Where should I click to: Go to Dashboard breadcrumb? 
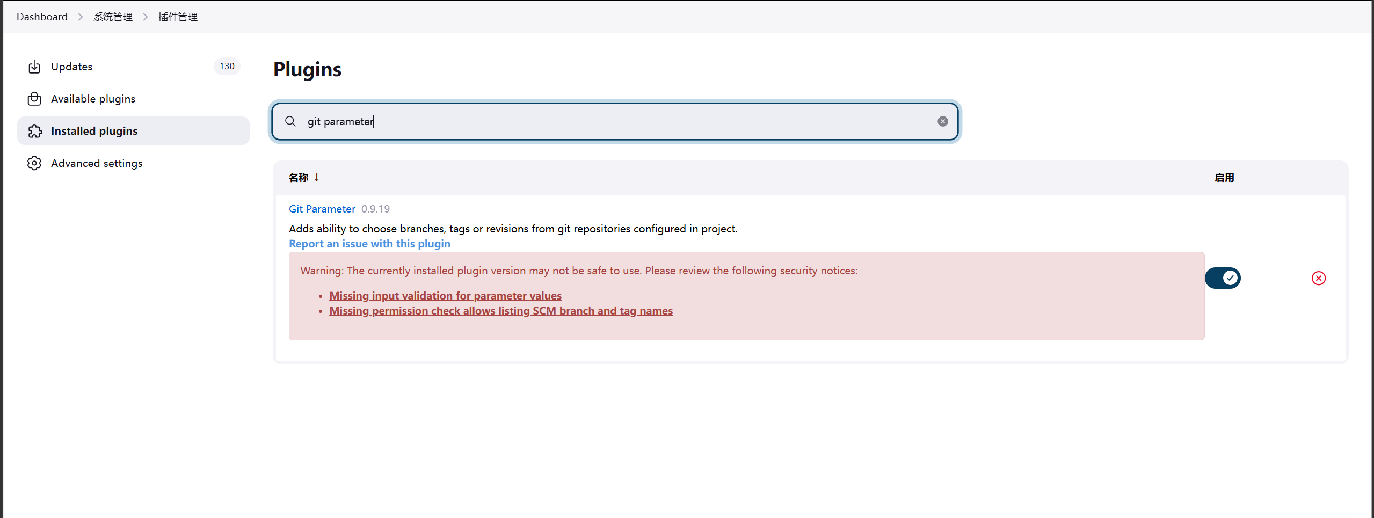42,17
